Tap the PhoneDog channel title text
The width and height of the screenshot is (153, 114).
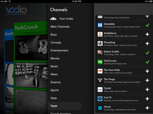point(109,42)
